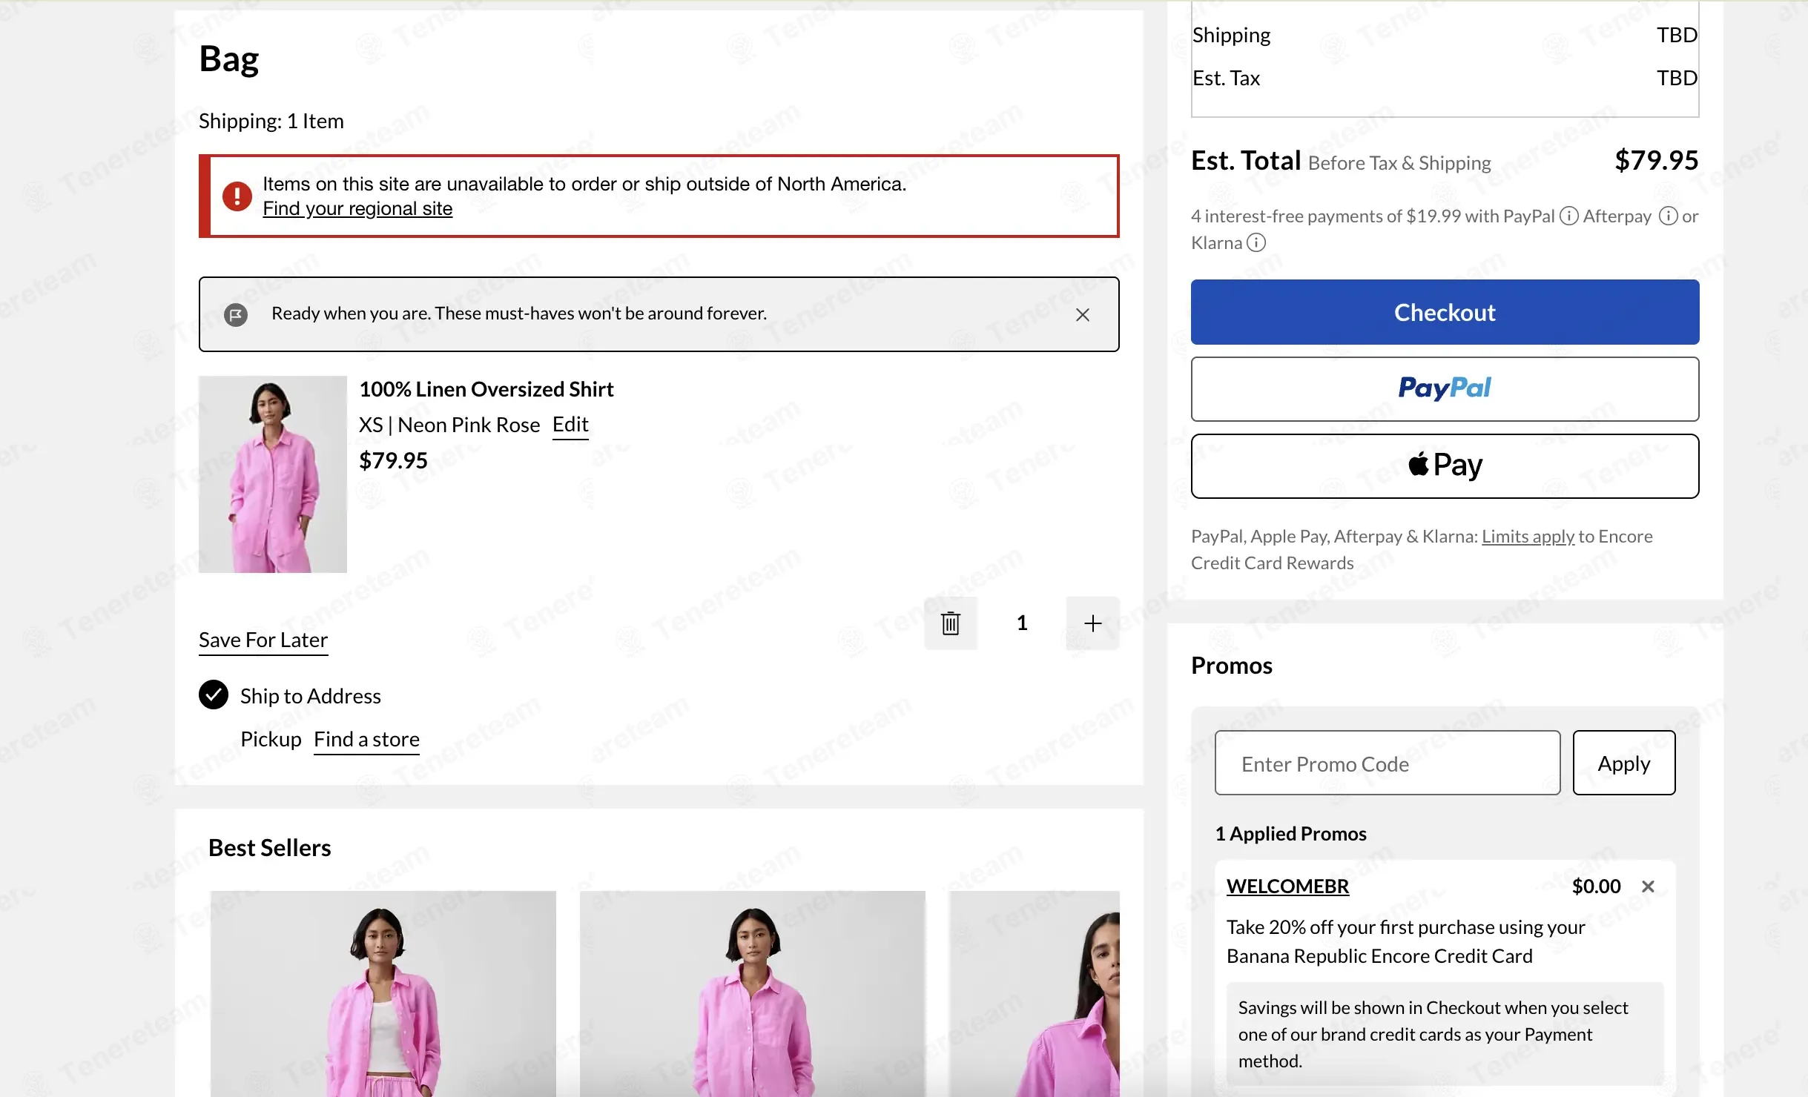Click the Promos heading
Viewport: 1808px width, 1097px height.
[x=1232, y=666]
